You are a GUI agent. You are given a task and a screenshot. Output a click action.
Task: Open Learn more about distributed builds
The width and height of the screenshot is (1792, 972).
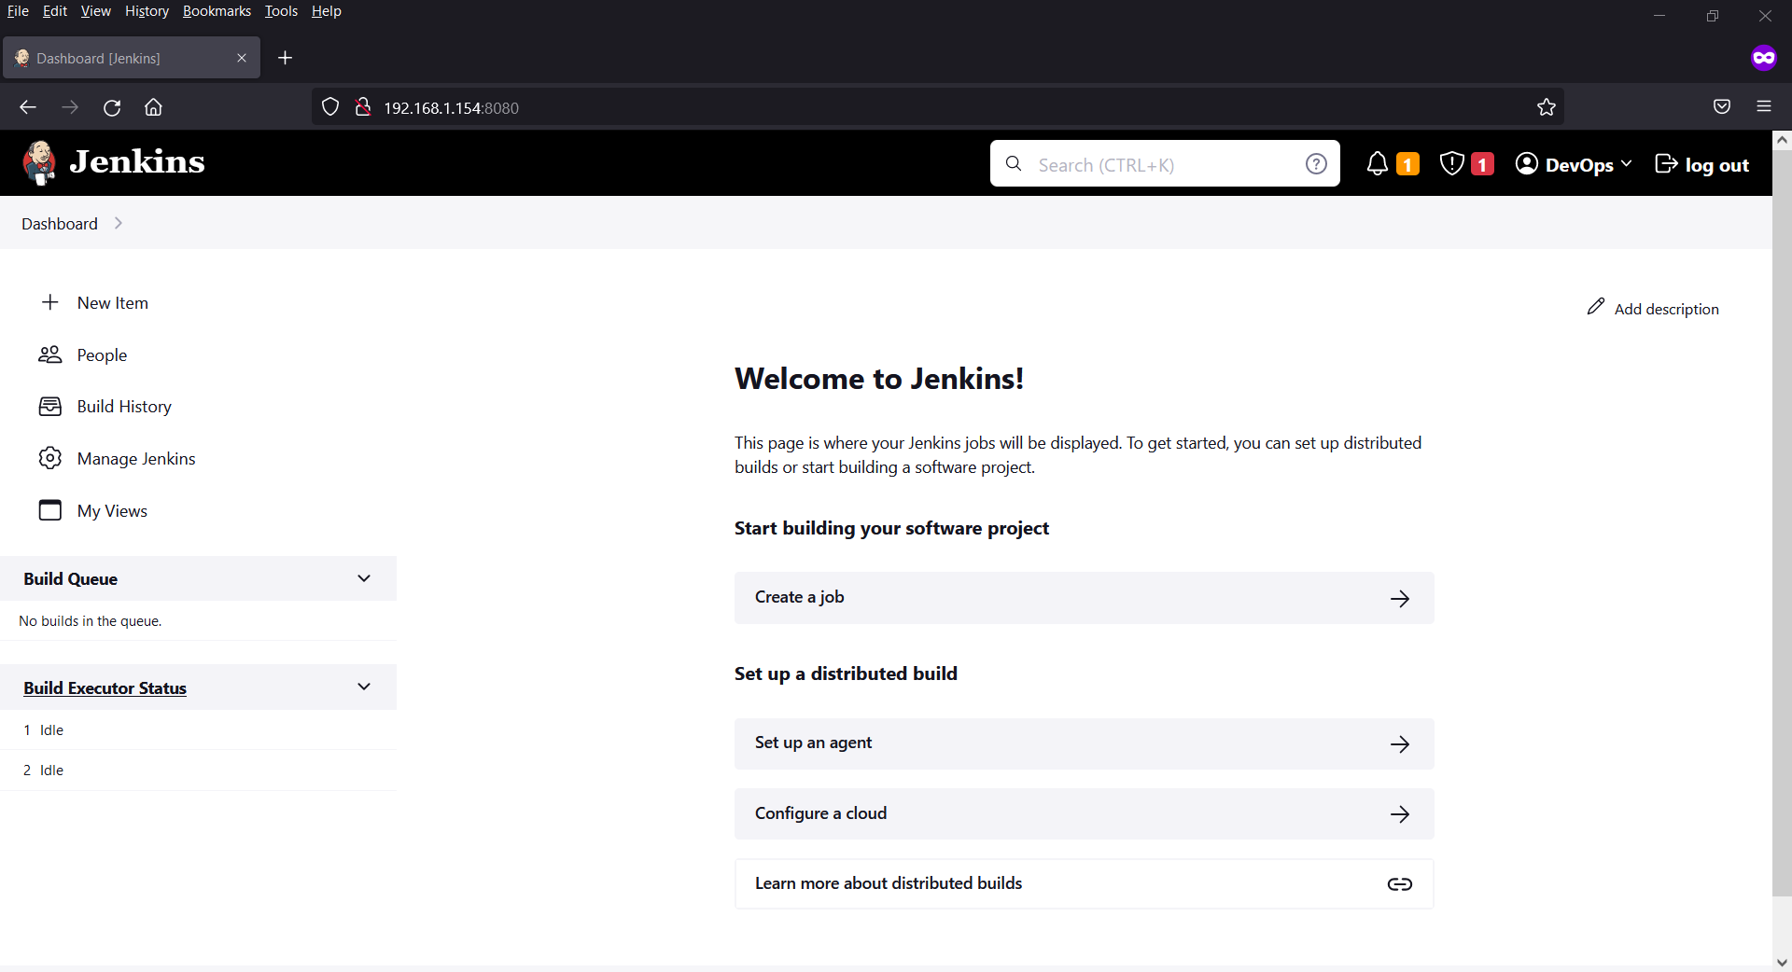point(1084,883)
